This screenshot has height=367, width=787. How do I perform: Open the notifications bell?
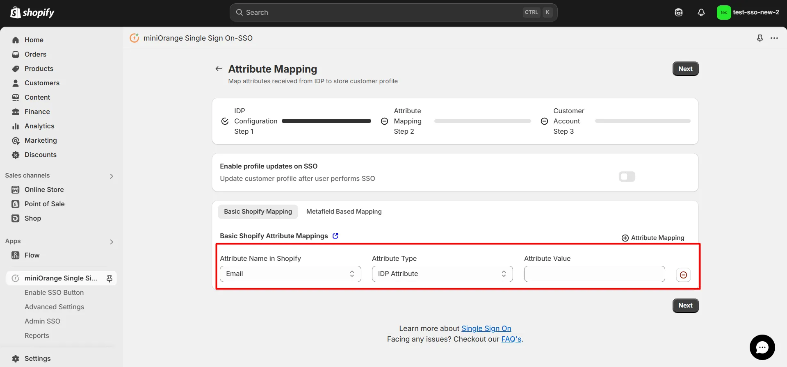coord(701,12)
